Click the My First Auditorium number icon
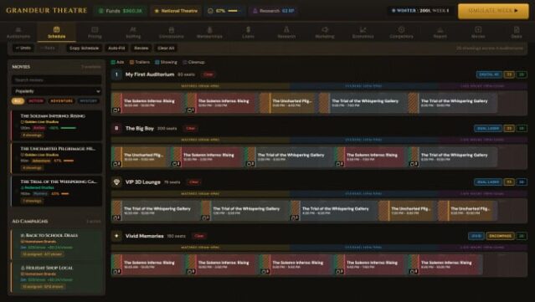 tap(116, 74)
